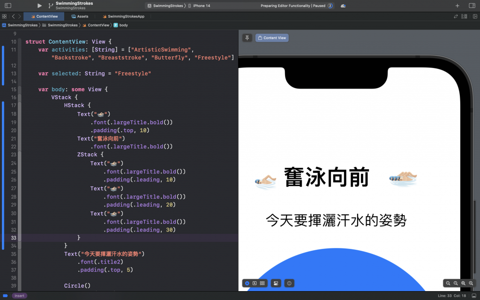Switch preview to Live mode
The width and height of the screenshot is (480, 300).
(x=247, y=283)
